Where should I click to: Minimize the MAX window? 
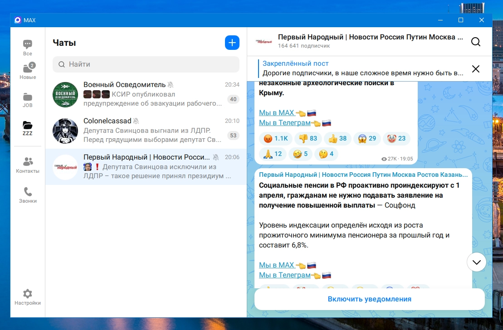click(x=440, y=20)
